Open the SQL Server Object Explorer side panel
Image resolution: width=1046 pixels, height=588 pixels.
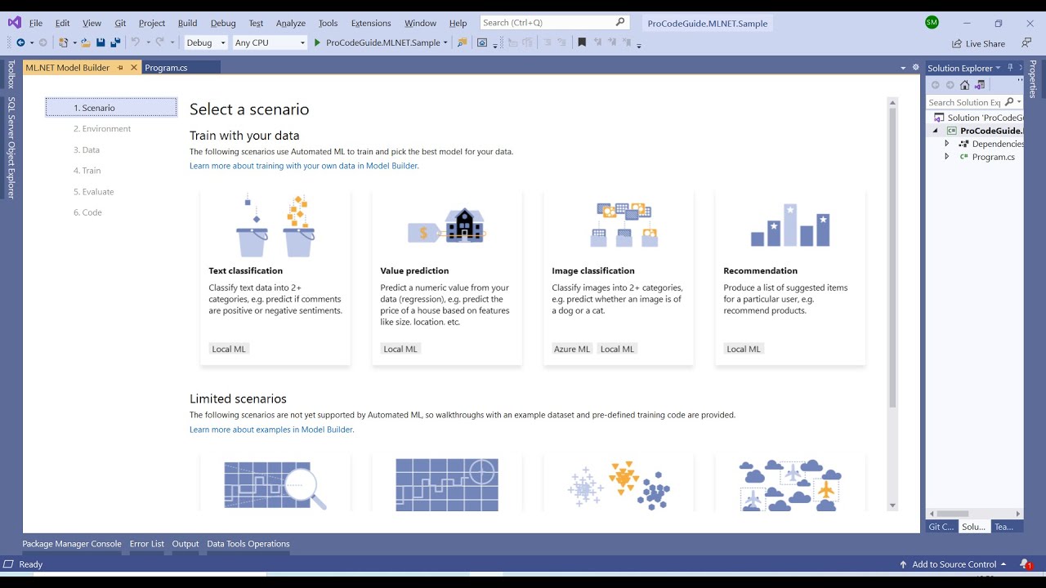click(x=11, y=148)
